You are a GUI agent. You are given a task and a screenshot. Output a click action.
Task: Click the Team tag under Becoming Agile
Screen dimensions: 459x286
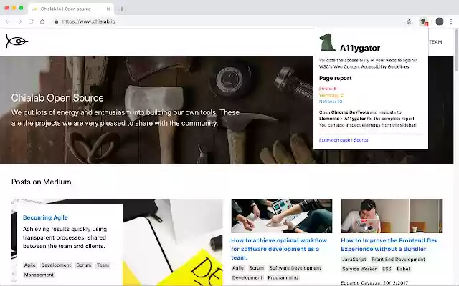pyautogui.click(x=103, y=265)
